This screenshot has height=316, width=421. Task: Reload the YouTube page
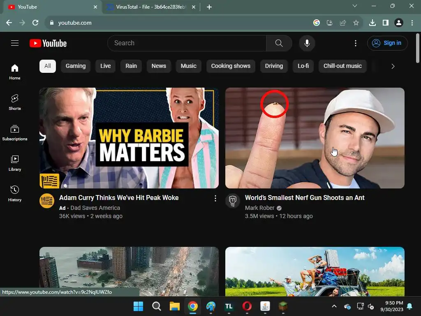point(35,23)
